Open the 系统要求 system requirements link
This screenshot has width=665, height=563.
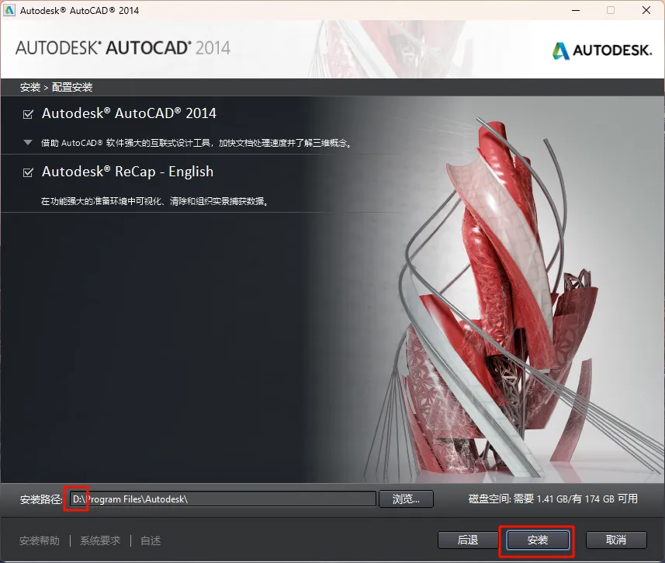(x=100, y=541)
